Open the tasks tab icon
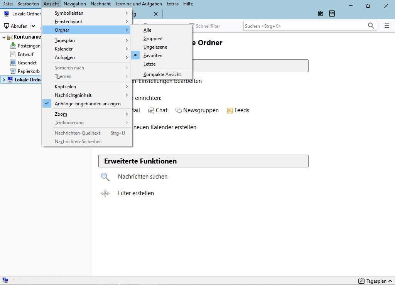The height and width of the screenshot is (285, 395). (x=332, y=13)
